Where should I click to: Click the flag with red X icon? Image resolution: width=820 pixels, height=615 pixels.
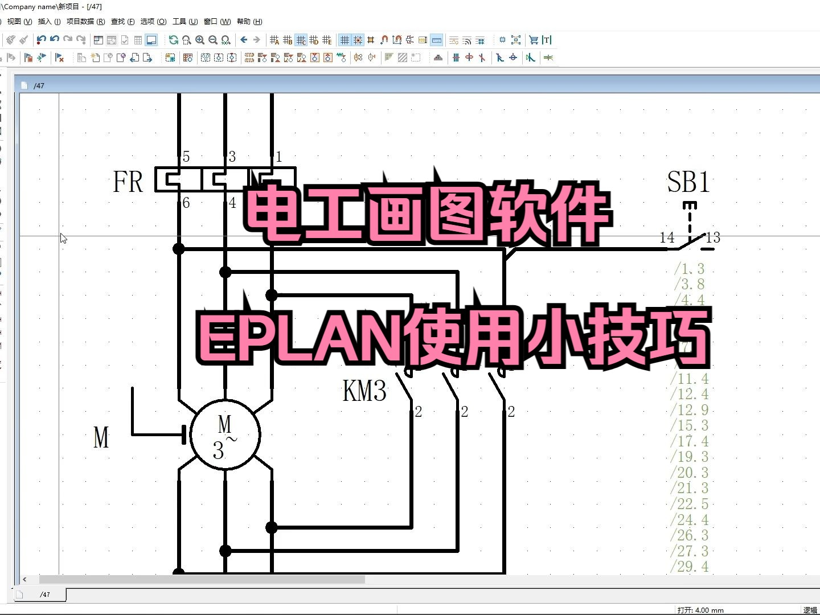(x=59, y=58)
